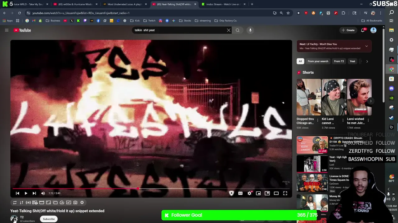Viewport: 398px width, 223px height.
Task: Open video player settings gear
Action: pyautogui.click(x=249, y=193)
